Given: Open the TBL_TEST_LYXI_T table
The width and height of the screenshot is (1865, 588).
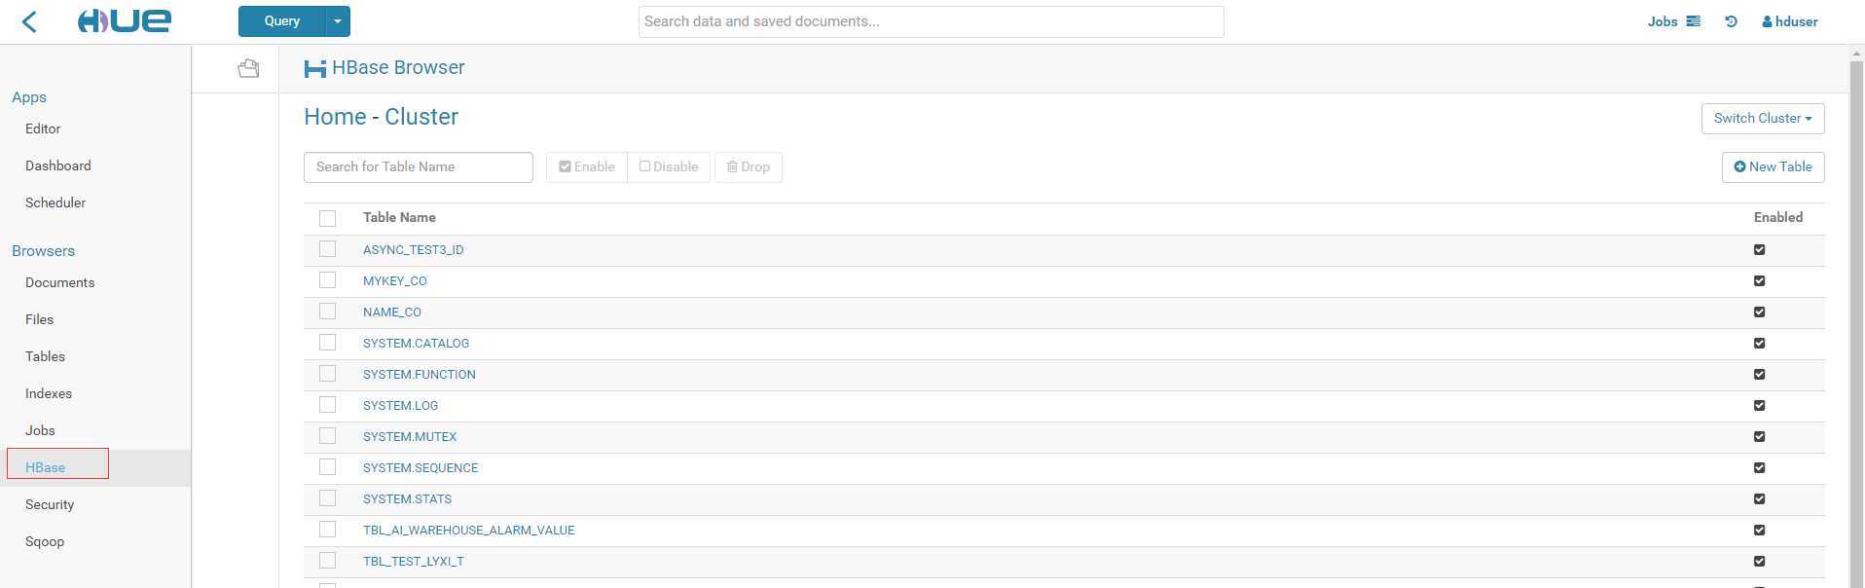Looking at the screenshot, I should tap(413, 562).
